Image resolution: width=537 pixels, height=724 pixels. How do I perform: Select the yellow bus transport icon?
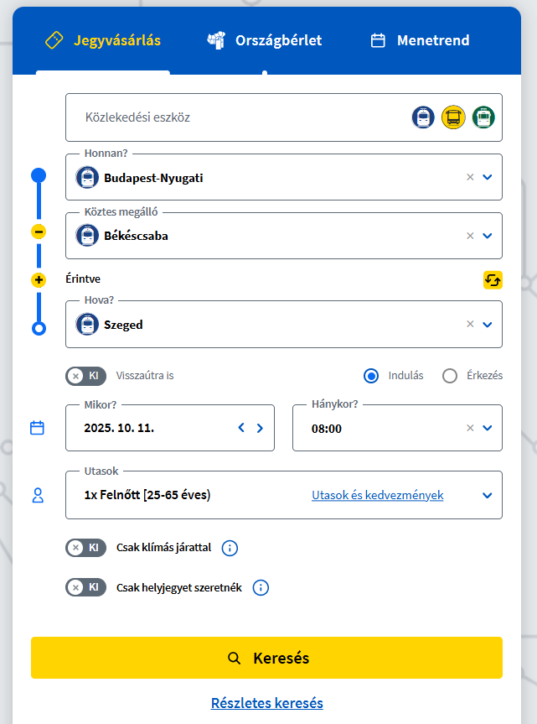click(x=453, y=117)
